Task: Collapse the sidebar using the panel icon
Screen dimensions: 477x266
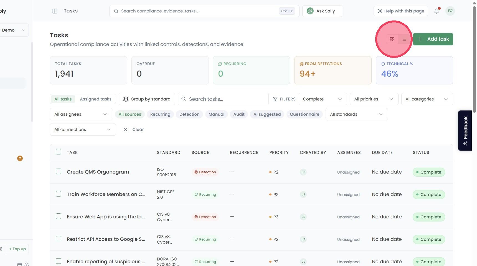Action: point(55,11)
